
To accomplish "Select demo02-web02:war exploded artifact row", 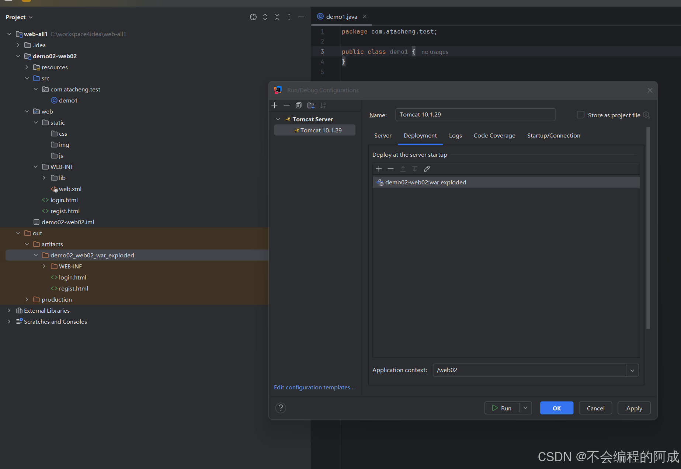I will coord(506,182).
